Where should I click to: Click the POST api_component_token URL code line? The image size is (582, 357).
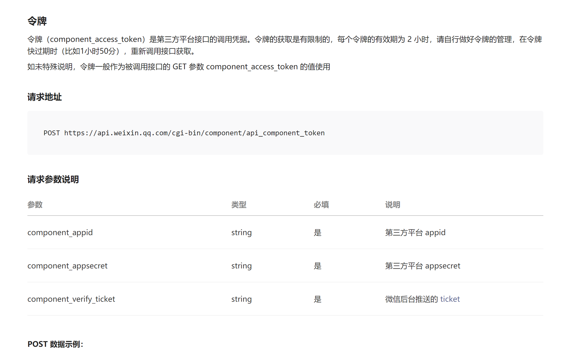184,133
